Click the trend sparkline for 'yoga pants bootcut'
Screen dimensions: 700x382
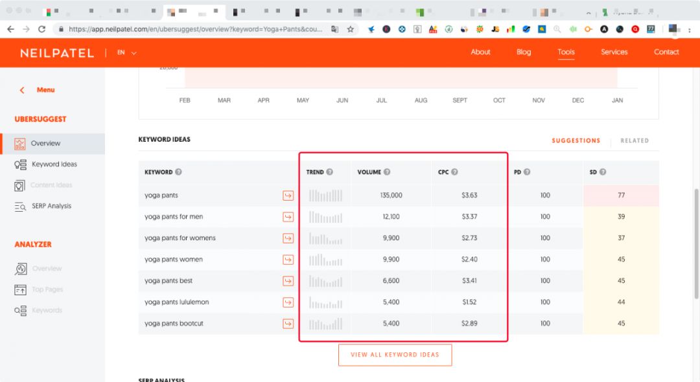(325, 324)
